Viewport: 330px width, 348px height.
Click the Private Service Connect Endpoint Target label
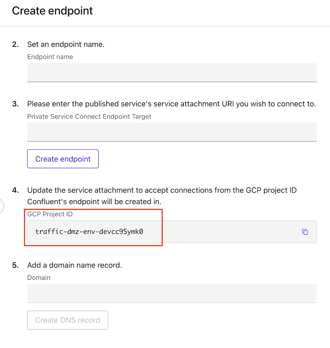[89, 116]
